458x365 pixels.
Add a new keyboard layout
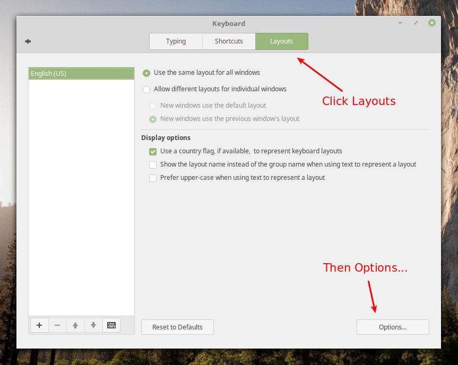point(39,325)
